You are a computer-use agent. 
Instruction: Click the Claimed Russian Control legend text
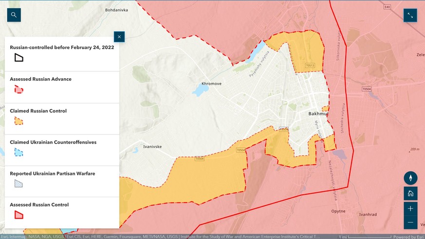click(38, 111)
